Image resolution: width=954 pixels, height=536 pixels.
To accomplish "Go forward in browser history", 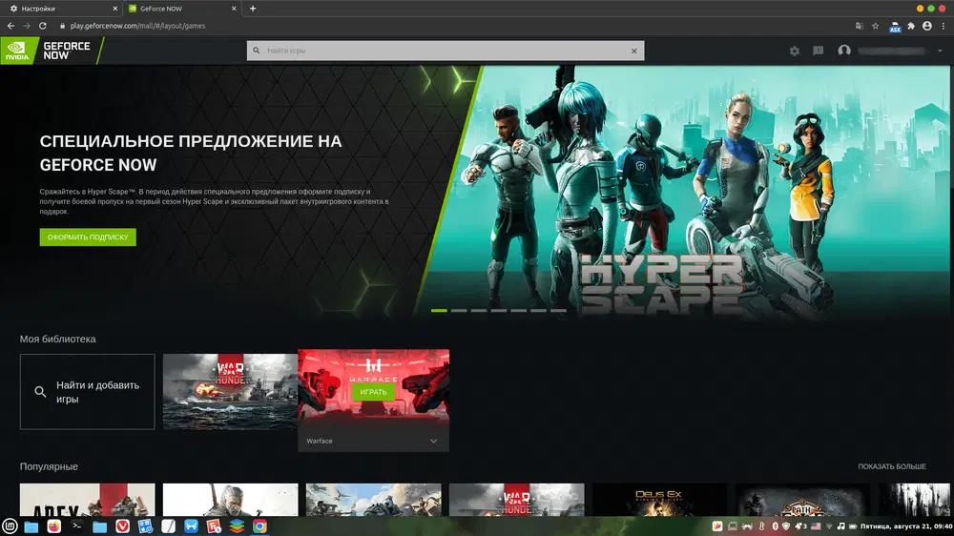I will (x=26, y=26).
